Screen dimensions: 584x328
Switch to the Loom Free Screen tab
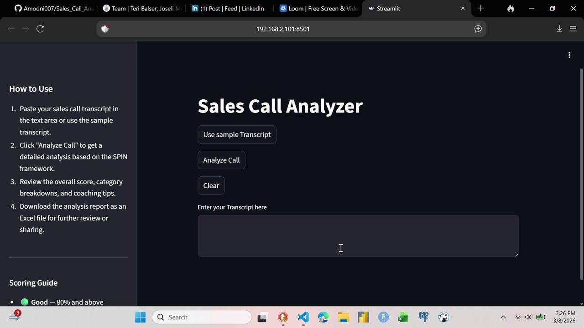click(318, 8)
